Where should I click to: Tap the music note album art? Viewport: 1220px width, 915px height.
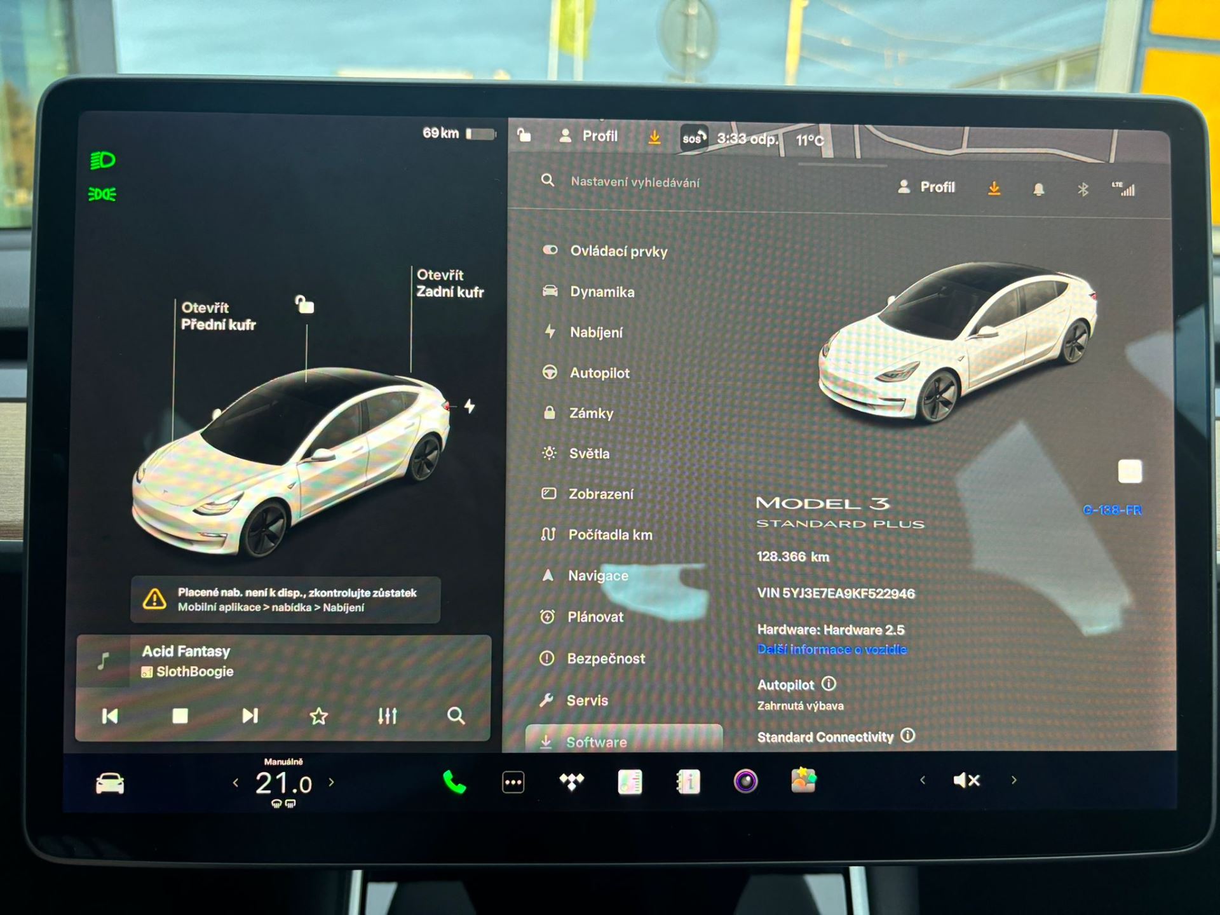click(x=104, y=661)
